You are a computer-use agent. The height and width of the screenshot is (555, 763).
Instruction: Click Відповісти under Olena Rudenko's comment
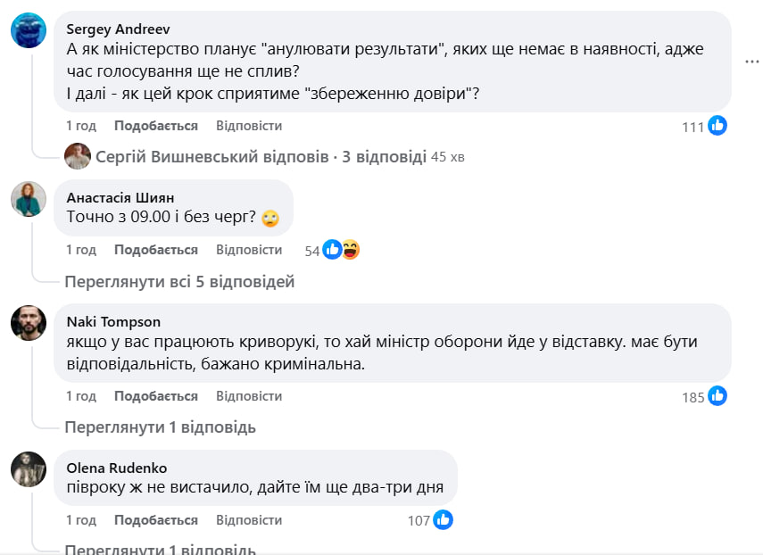[x=249, y=520]
